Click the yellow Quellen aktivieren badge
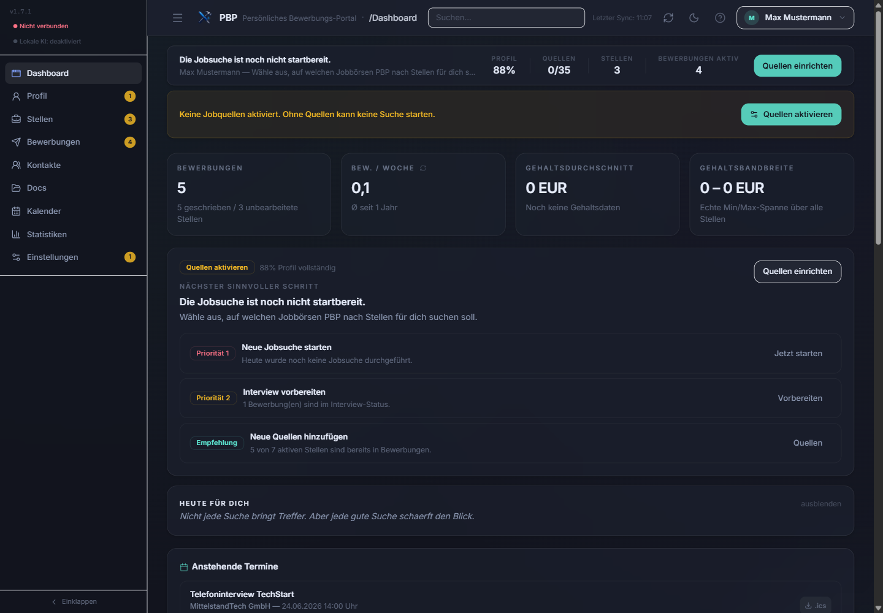Image resolution: width=883 pixels, height=613 pixels. (217, 268)
